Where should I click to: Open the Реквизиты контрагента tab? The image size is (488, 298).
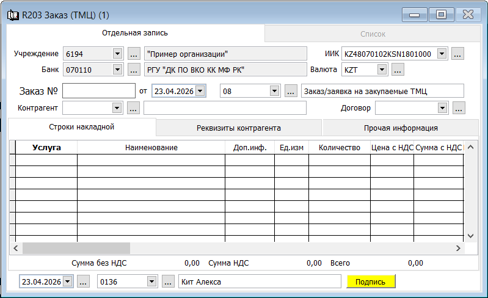coord(238,128)
